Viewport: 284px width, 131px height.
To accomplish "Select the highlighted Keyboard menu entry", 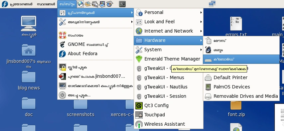I will click(x=241, y=59).
